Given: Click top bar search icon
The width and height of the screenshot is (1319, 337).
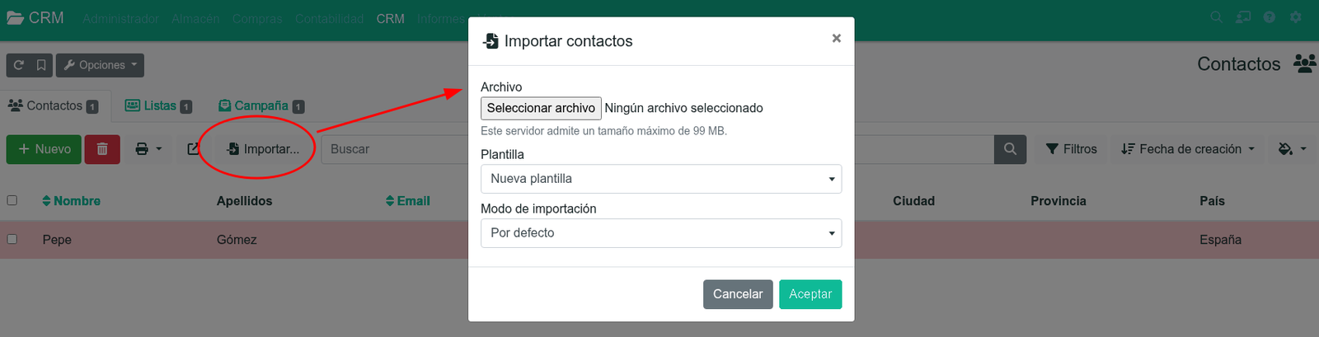Looking at the screenshot, I should 1216,17.
